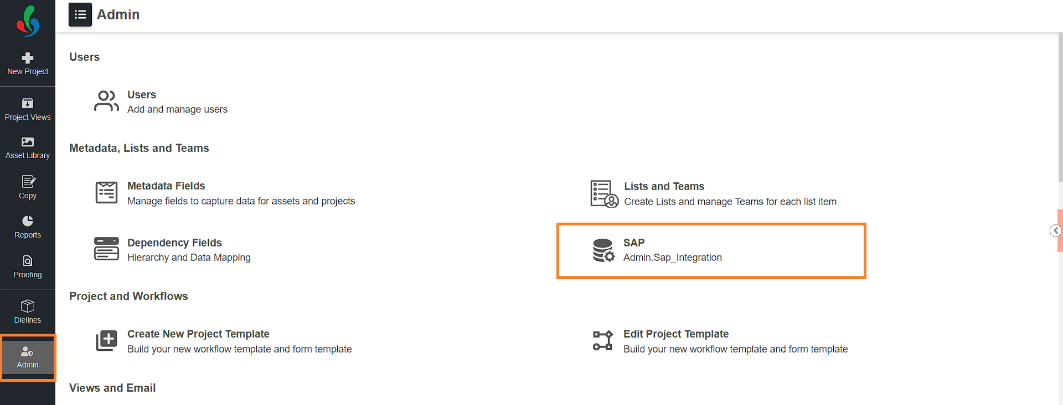
Task: Click the SAP database gear icon
Action: coord(603,250)
